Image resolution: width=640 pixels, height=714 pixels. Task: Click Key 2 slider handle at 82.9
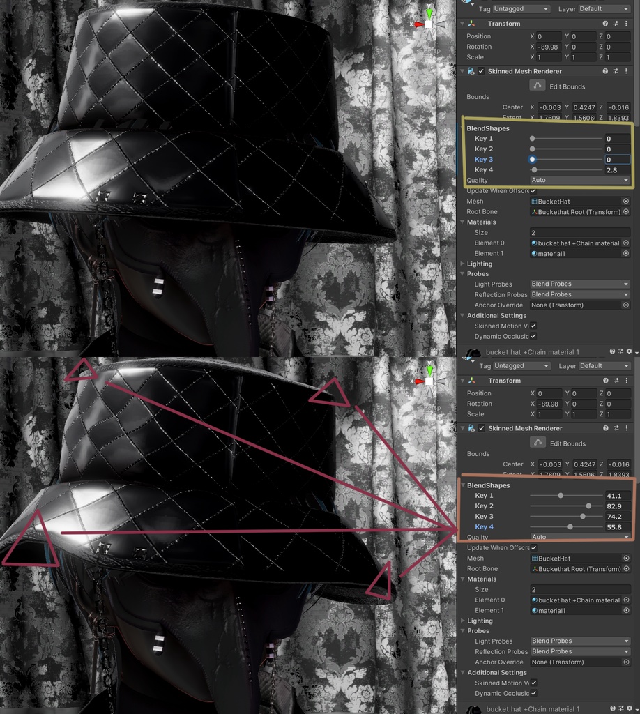[588, 506]
